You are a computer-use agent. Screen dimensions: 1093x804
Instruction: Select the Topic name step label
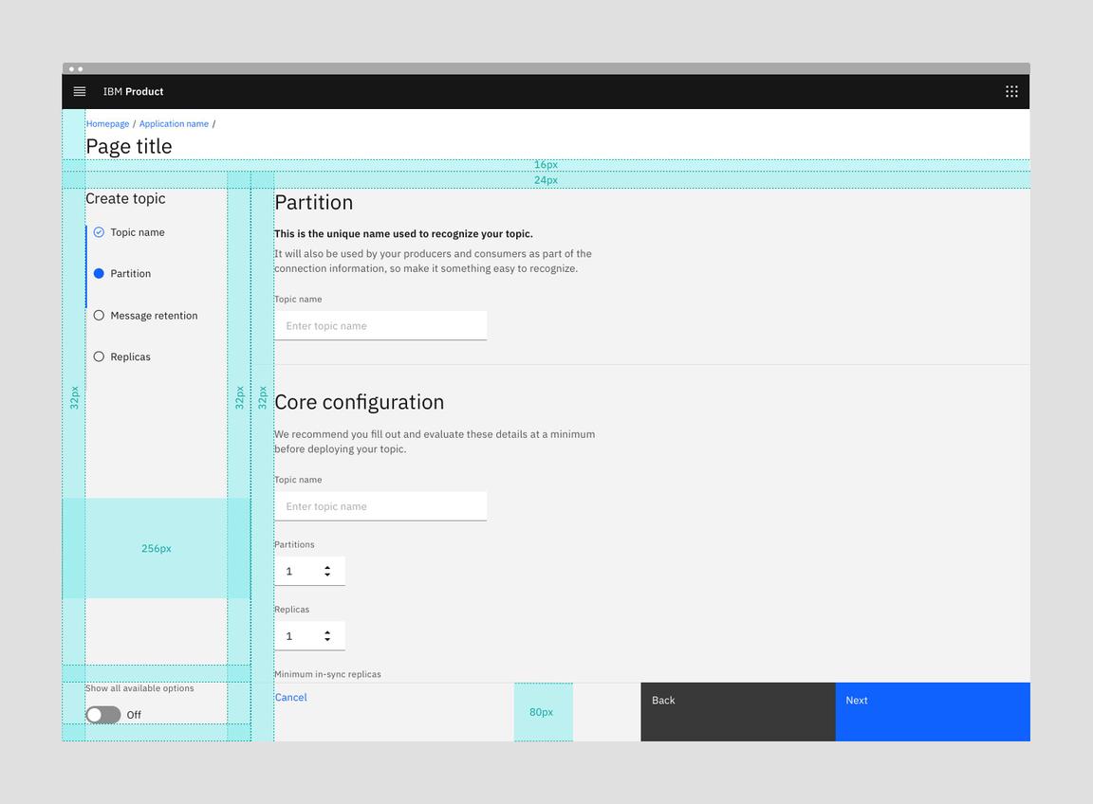click(x=140, y=231)
